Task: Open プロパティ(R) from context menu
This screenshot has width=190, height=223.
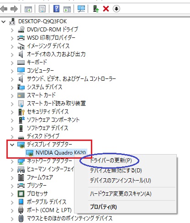Action: coord(103,207)
